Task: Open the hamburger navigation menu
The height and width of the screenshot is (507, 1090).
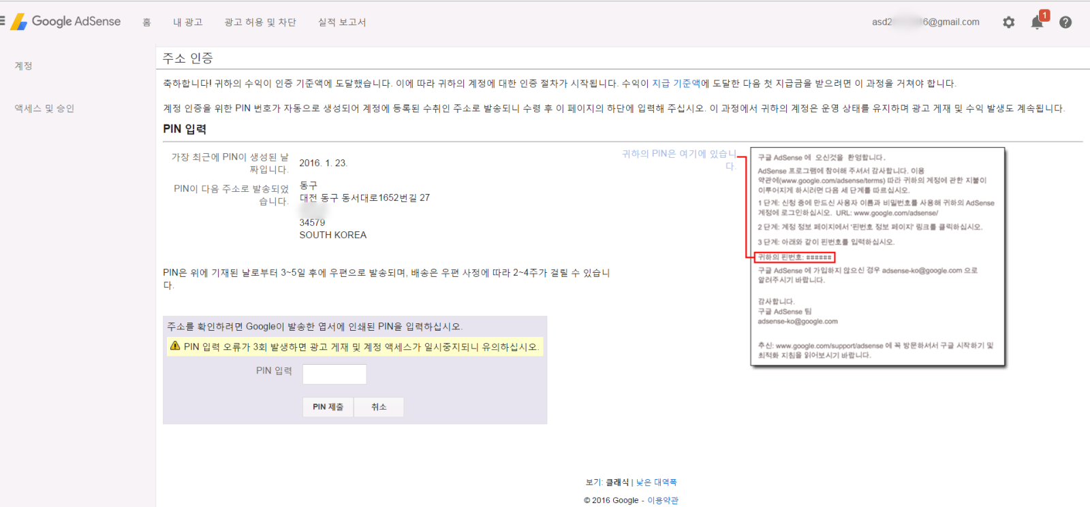Action: coord(3,22)
